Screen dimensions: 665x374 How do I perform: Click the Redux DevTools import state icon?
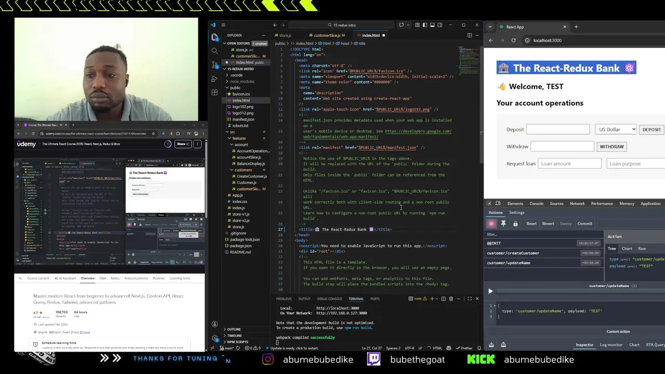pyautogui.click(x=491, y=345)
